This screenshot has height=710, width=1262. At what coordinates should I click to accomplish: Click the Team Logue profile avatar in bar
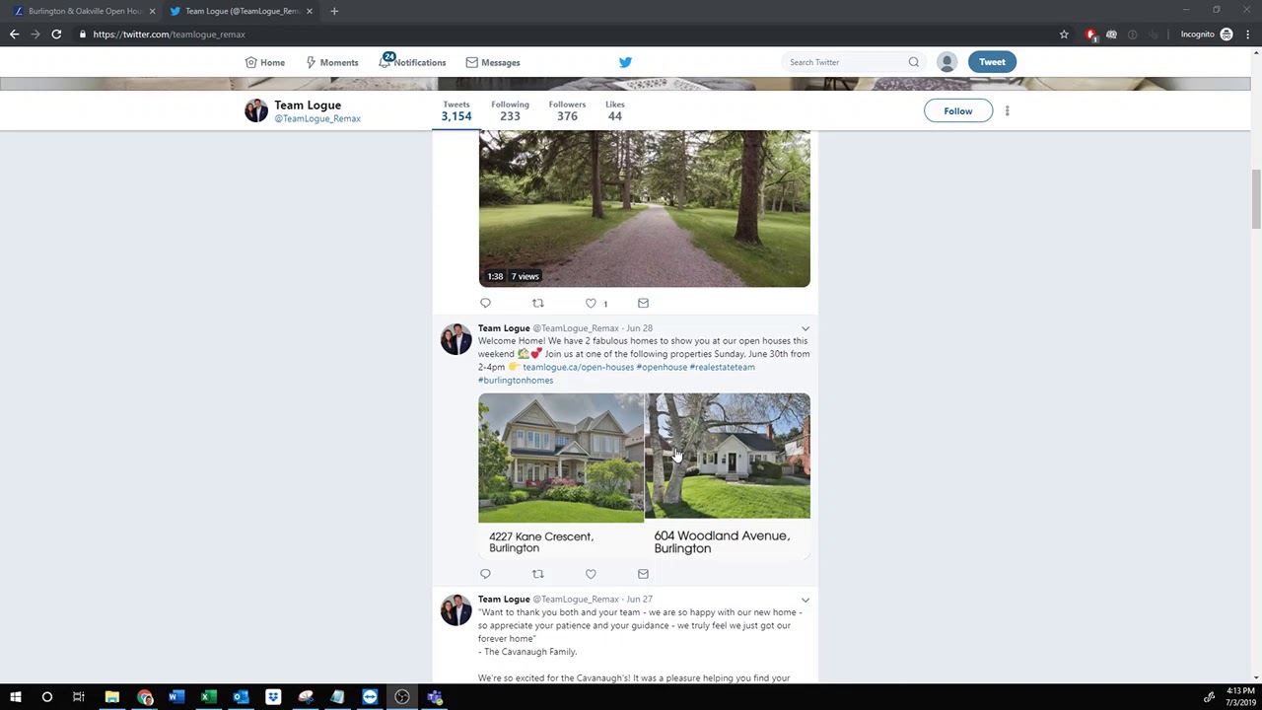(x=256, y=110)
